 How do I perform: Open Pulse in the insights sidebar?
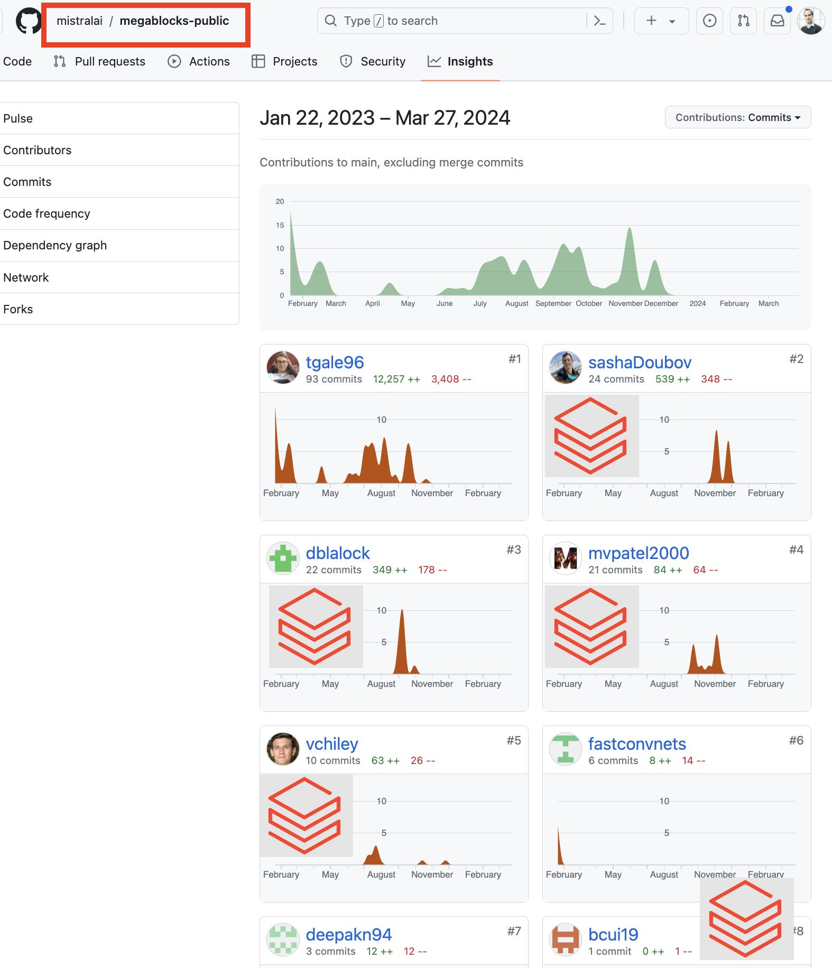click(119, 118)
